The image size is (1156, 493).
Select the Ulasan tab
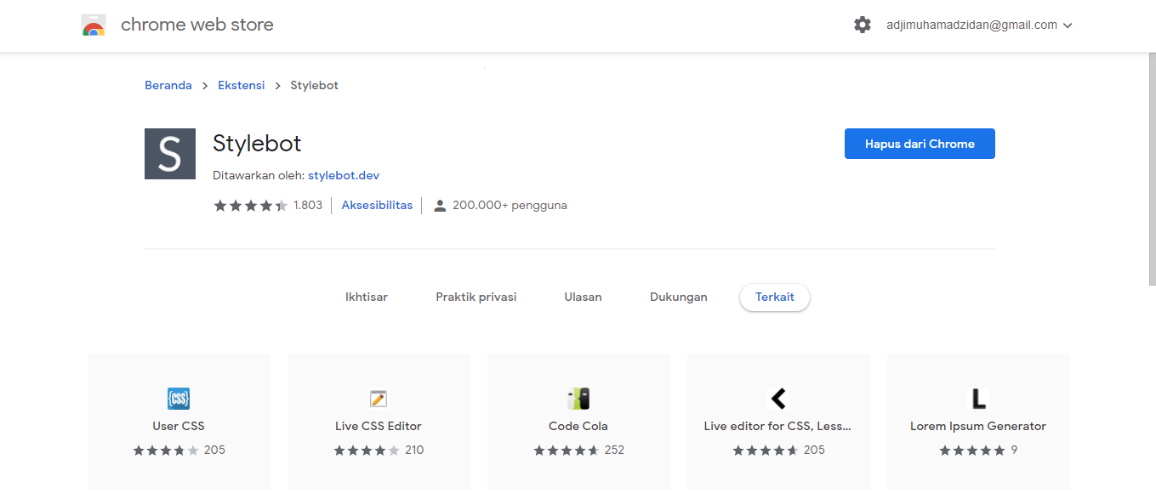583,297
